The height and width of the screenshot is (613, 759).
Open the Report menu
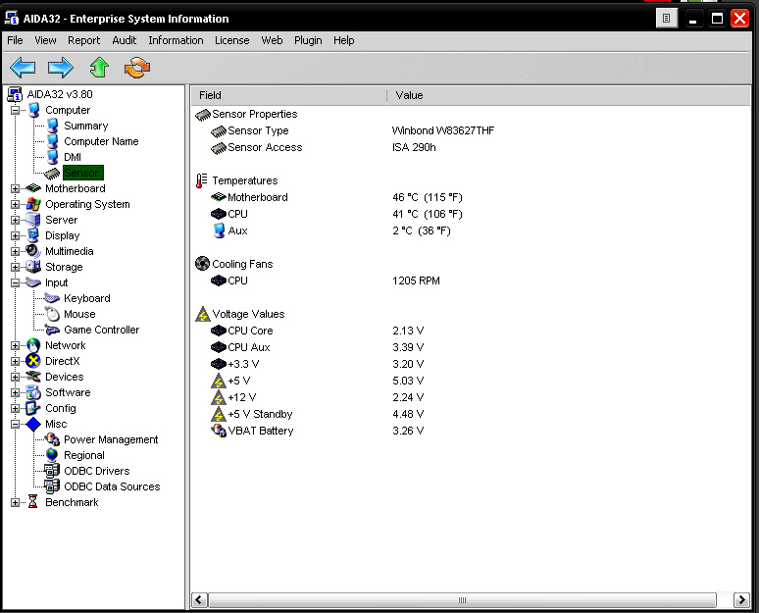[x=83, y=40]
